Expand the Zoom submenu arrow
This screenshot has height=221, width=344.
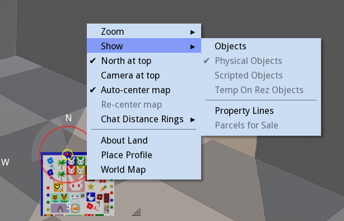pyautogui.click(x=193, y=33)
